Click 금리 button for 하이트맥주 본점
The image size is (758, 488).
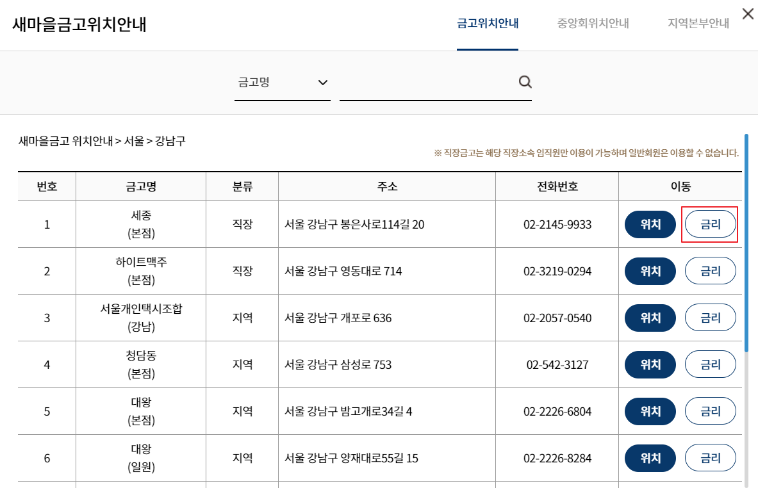tap(710, 271)
